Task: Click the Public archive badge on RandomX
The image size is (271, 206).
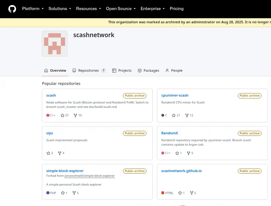Action: pos(250,133)
